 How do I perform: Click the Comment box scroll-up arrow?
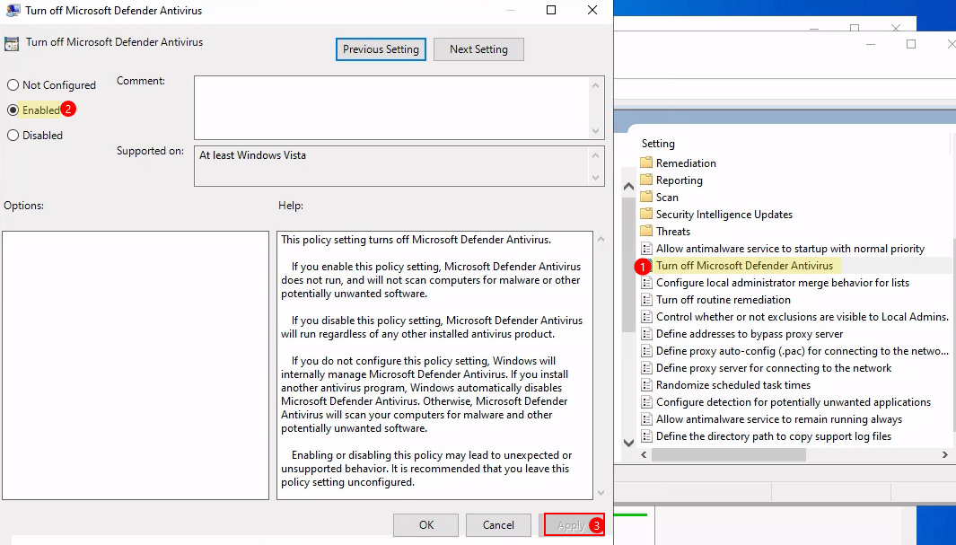point(596,85)
